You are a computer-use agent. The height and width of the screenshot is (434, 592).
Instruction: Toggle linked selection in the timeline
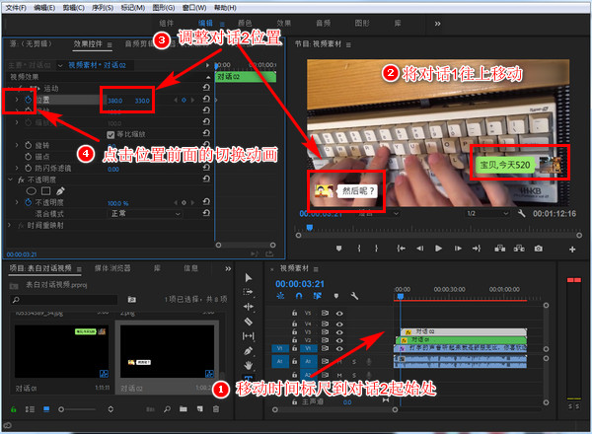317,296
